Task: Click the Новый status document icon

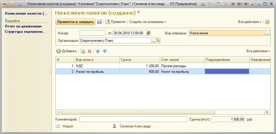Action: point(58,126)
